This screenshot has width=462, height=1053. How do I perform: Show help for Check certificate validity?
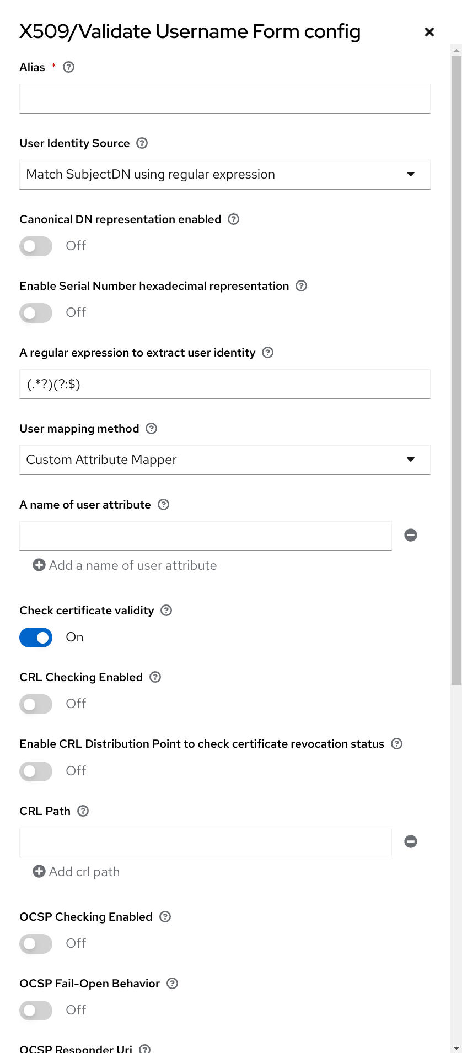(166, 611)
